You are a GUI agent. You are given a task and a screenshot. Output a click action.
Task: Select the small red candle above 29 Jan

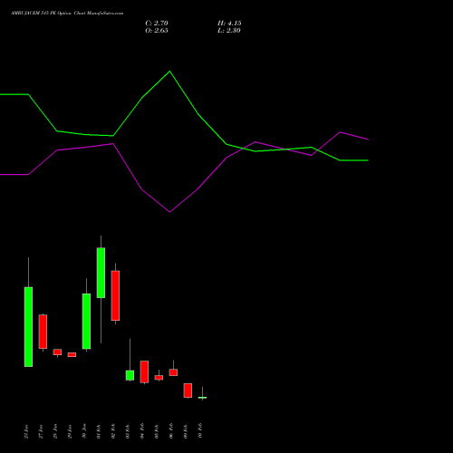[72, 354]
